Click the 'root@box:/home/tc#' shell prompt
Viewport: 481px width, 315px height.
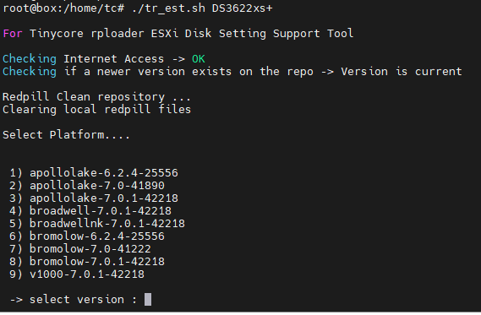[63, 8]
